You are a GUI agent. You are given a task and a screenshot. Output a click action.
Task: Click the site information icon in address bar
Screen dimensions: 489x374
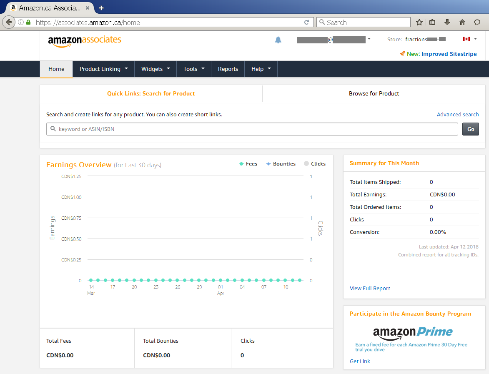click(x=21, y=22)
